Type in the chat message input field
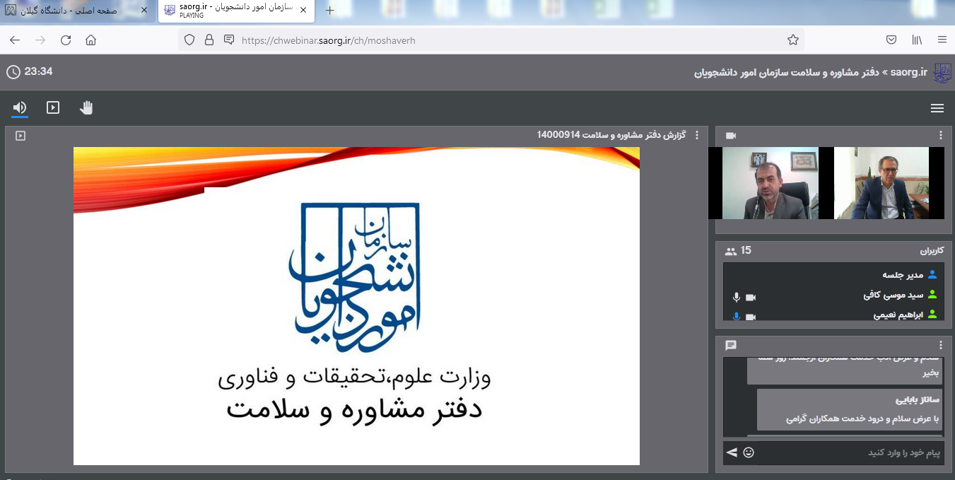Viewport: 955px width, 480px height. pos(848,452)
